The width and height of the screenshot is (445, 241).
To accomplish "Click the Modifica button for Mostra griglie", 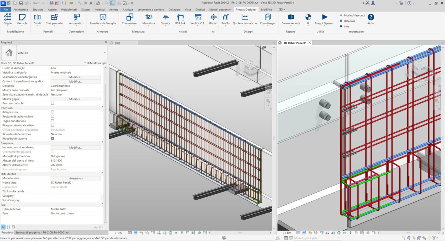I will coord(75,99).
